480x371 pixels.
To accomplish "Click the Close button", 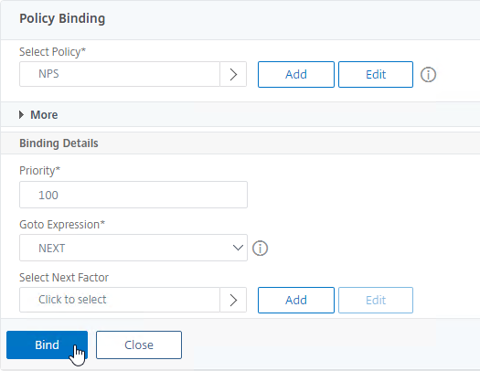I will (x=139, y=345).
